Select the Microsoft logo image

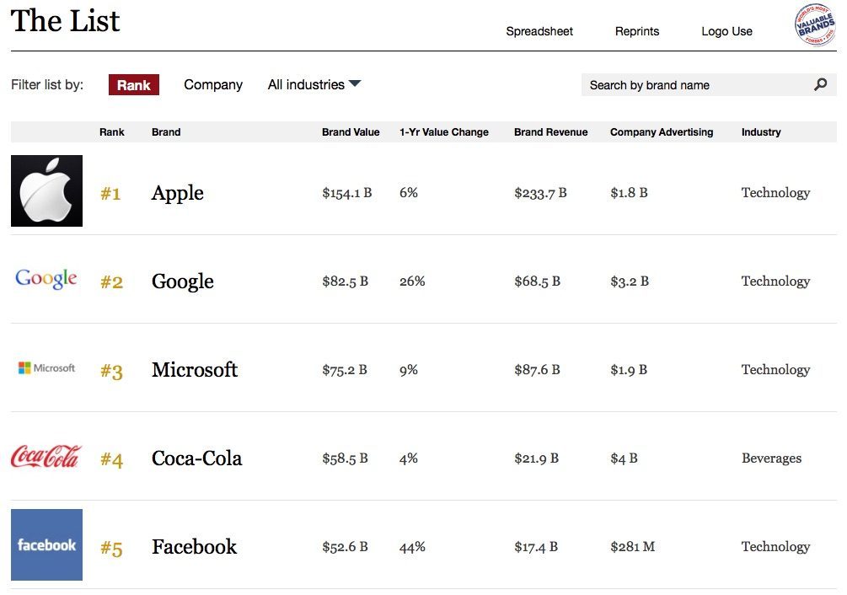[x=46, y=368]
